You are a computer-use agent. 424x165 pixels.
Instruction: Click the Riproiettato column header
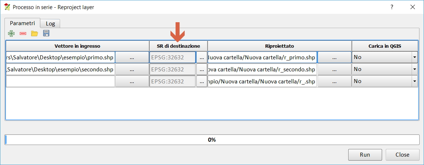[279, 46]
